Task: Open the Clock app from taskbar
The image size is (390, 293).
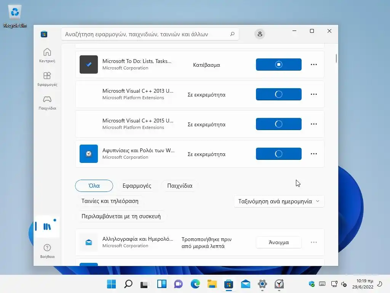Action: [279, 284]
